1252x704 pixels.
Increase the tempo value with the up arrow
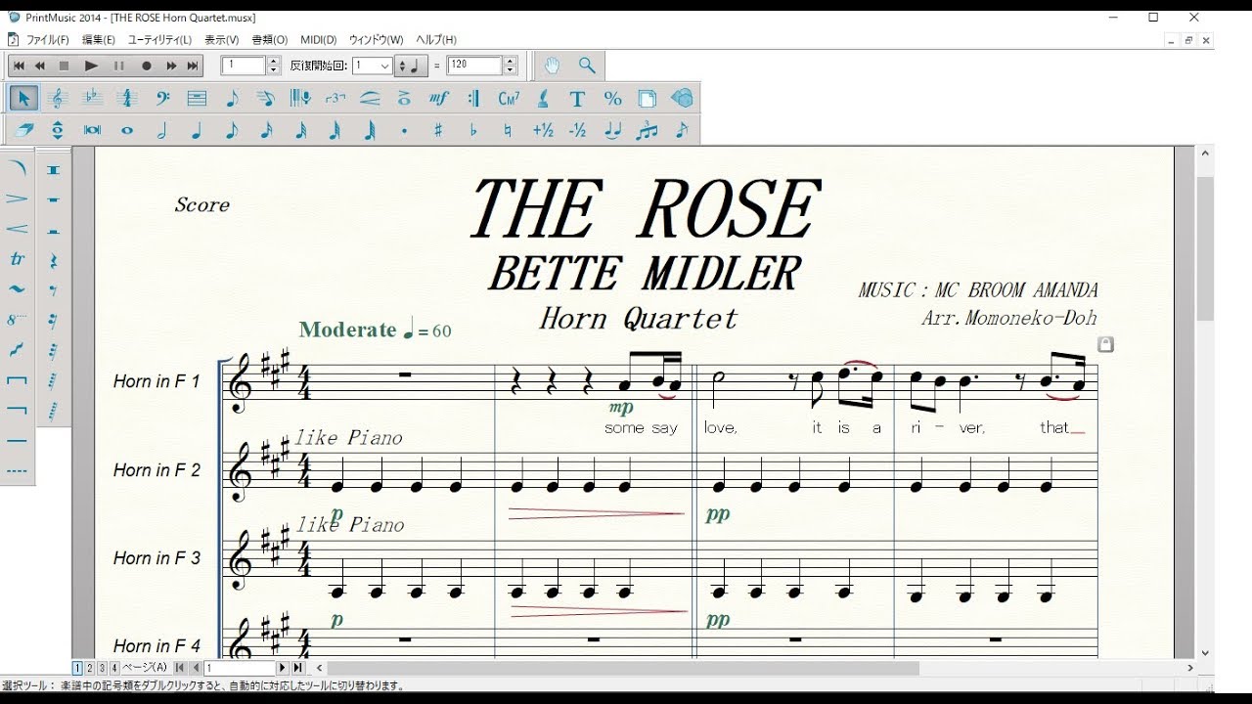tap(509, 61)
